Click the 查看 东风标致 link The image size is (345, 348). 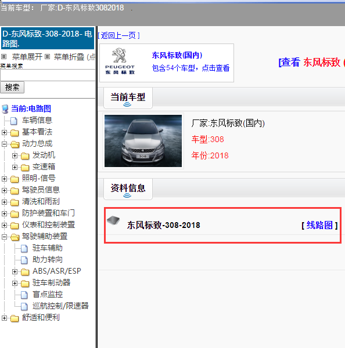click(311, 62)
